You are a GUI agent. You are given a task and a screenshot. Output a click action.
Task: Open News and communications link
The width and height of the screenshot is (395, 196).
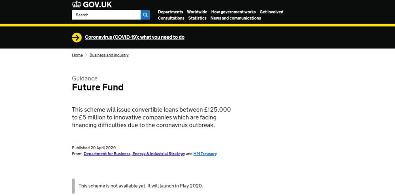(x=235, y=18)
